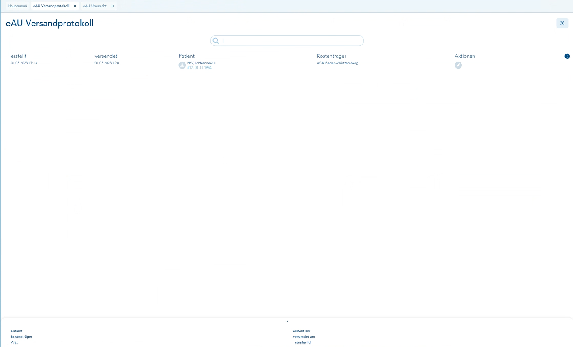Switch to the Hauptmenü tab

click(17, 6)
